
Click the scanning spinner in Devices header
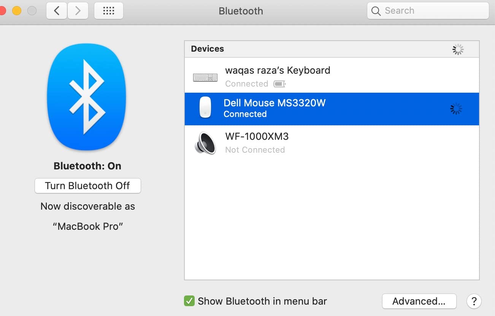tap(458, 49)
